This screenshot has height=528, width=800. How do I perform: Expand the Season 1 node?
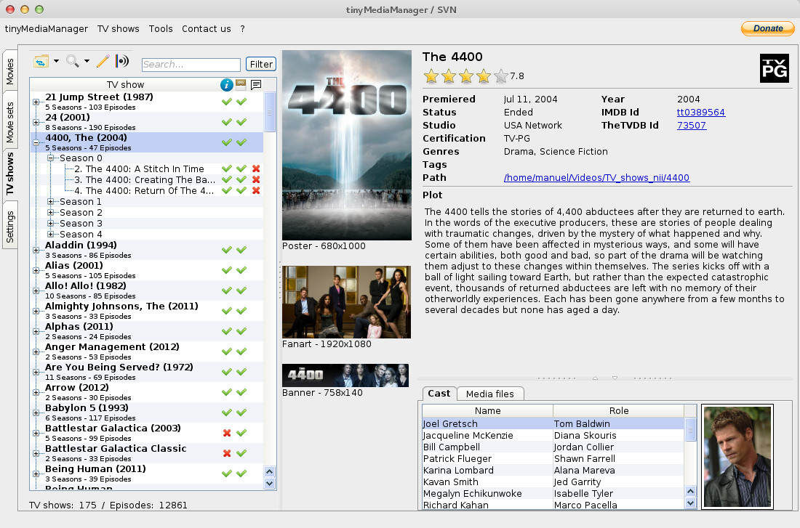50,201
